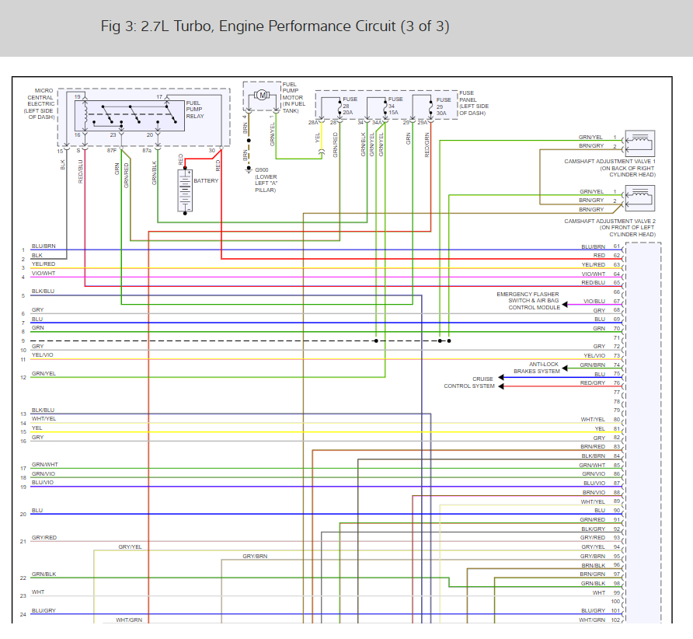Screen dimensions: 693x639
Task: Click the Emergency Flasher Switch arrow marker
Action: pyautogui.click(x=564, y=304)
